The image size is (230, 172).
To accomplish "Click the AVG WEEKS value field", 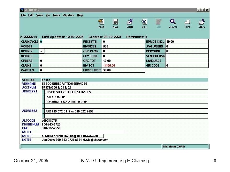I will click(187, 47).
